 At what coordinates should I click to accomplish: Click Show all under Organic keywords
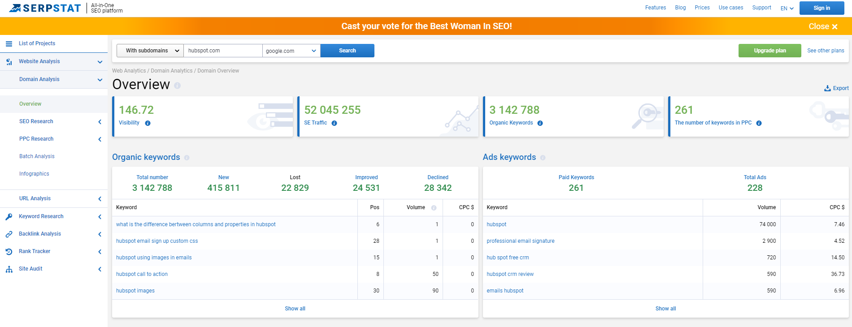(295, 309)
